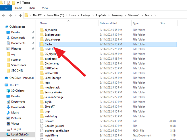Click Pictures icon under Quick access

click(x=8, y=49)
